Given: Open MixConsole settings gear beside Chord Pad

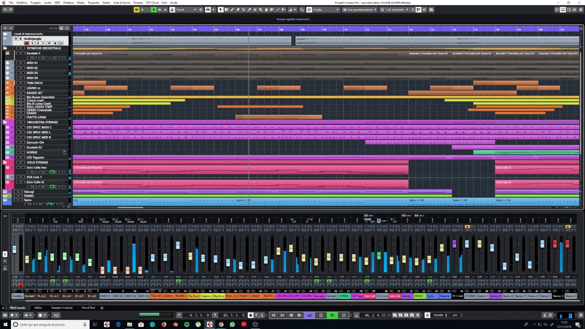Looking at the screenshot, I should tap(102, 308).
